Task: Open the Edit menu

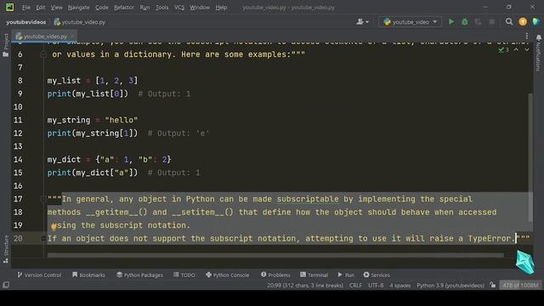Action: point(41,8)
